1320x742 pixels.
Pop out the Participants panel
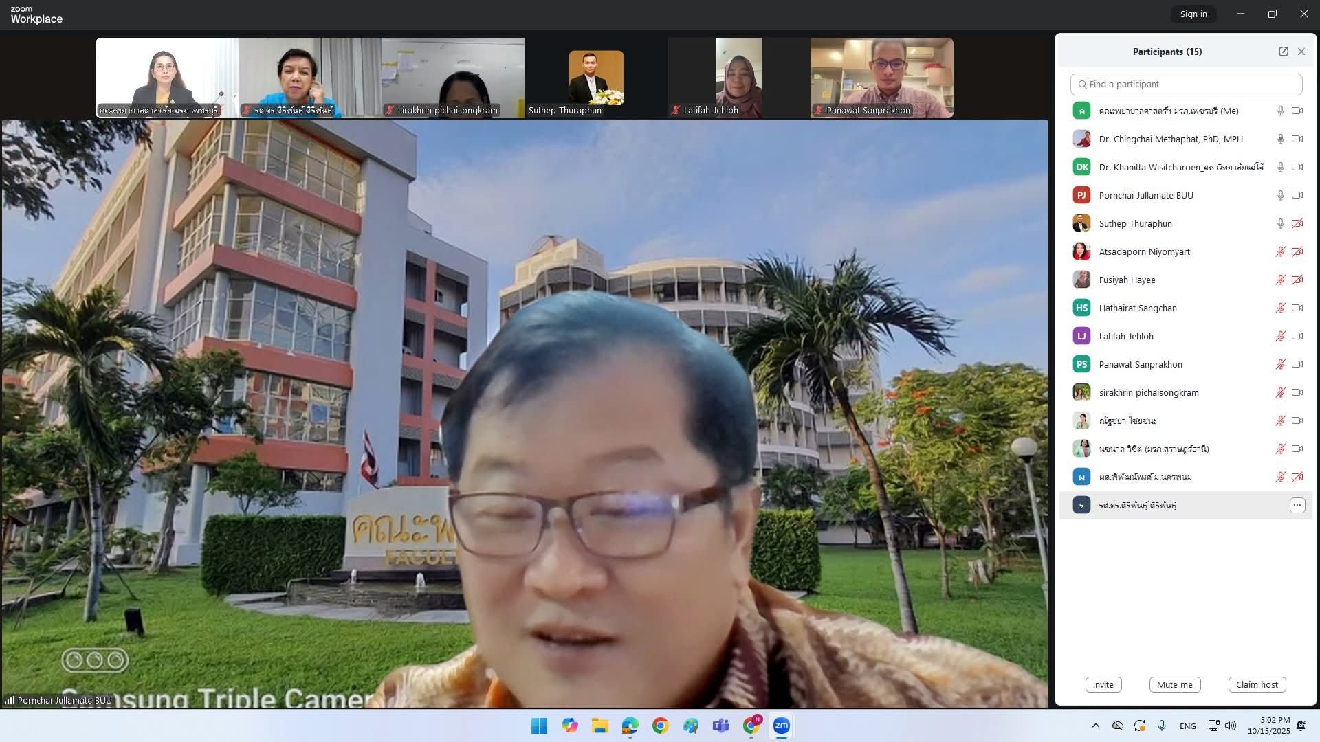[x=1283, y=52]
